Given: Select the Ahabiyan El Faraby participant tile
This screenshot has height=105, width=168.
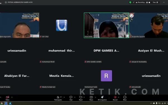Looking at the screenshot, I should 20,76.
